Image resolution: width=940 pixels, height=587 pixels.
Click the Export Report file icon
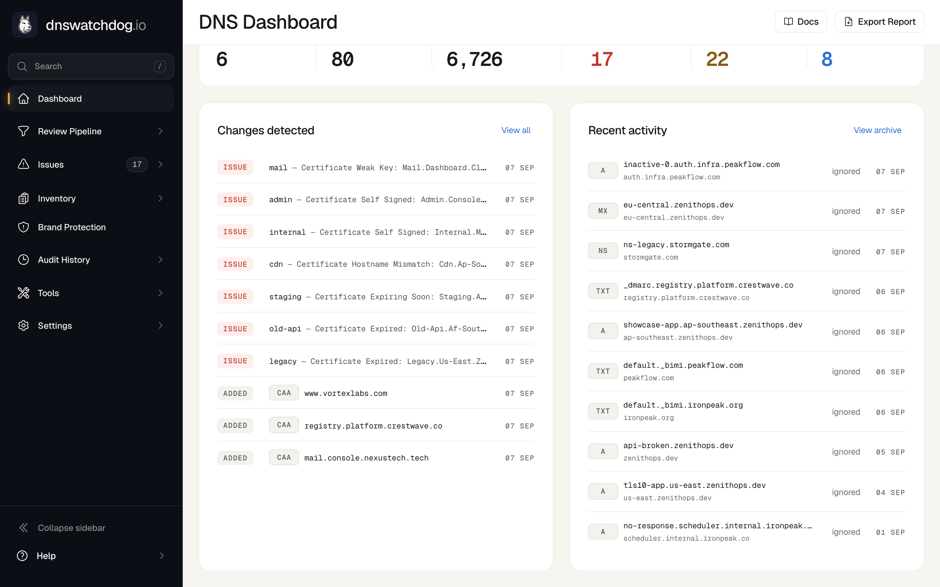(849, 22)
